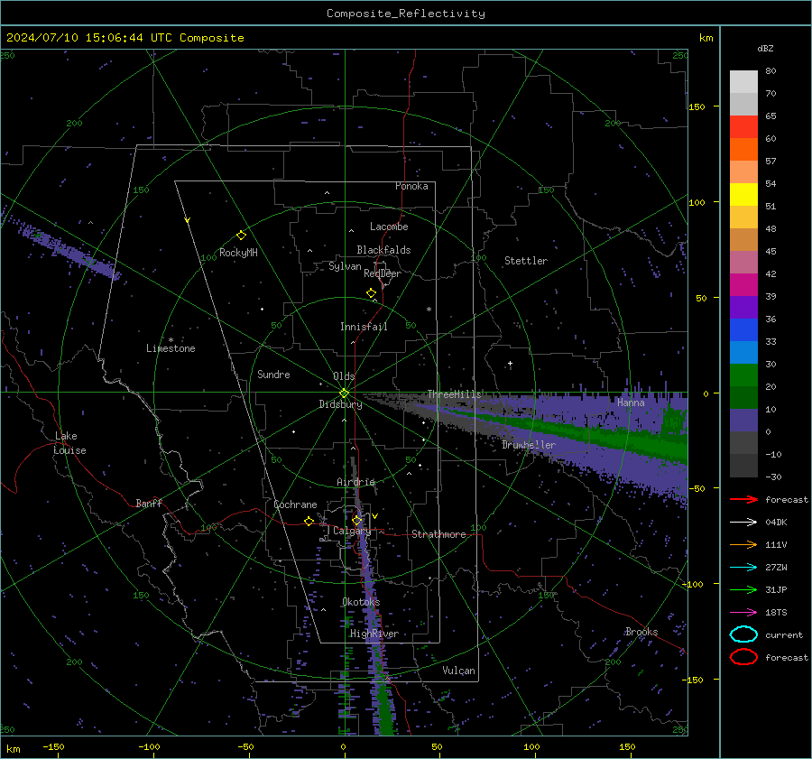Click the asterisk marker east of Innisfail

tap(429, 310)
